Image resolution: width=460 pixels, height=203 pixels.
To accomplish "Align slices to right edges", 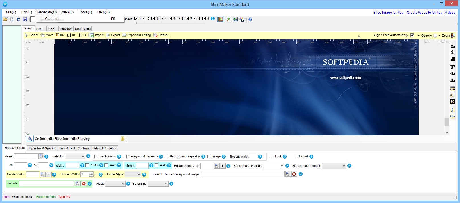I will pyautogui.click(x=453, y=59).
